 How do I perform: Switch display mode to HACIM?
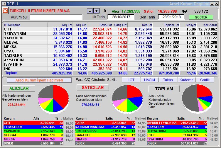coord(149,80)
